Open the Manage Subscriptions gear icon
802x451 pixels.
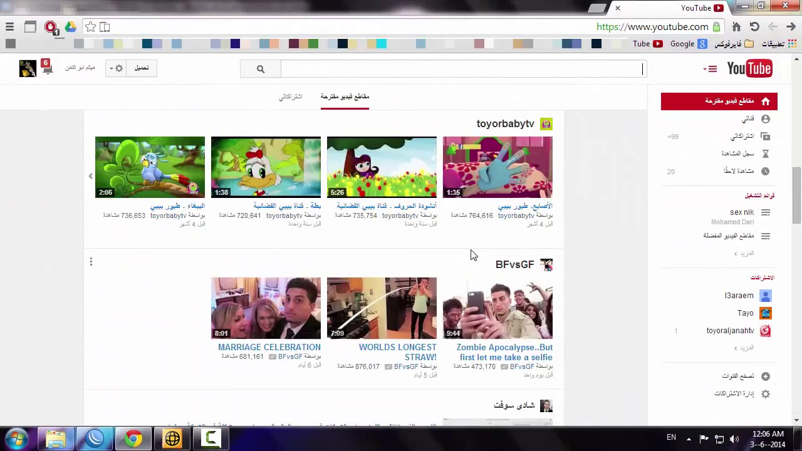click(765, 394)
